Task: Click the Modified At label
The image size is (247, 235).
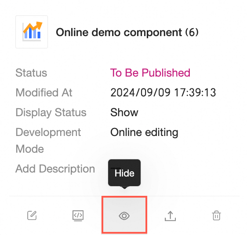Action: point(44,92)
